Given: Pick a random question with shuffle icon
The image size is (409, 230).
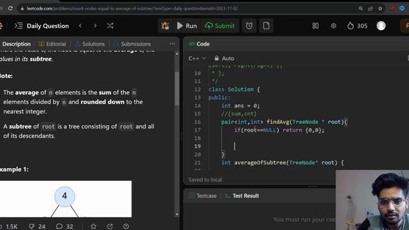Looking at the screenshot, I should [110, 26].
